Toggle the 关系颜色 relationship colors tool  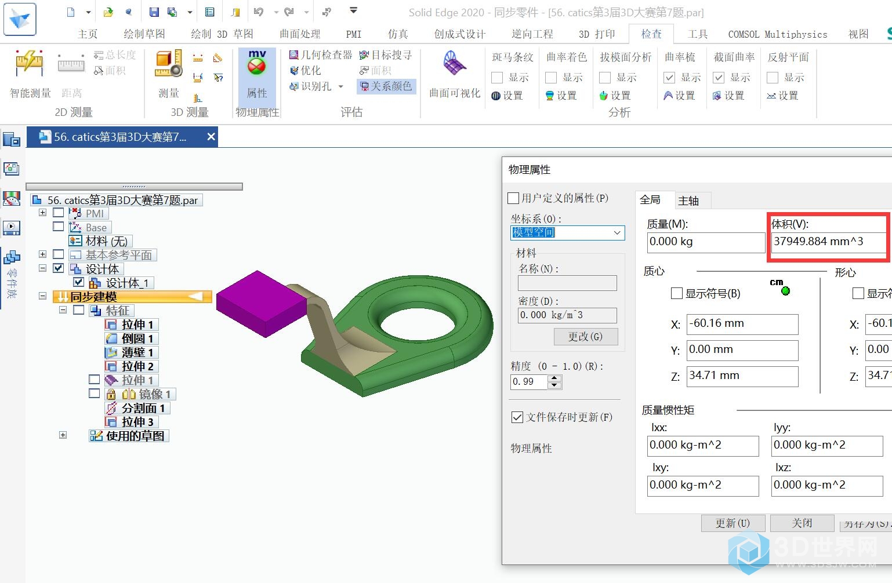[x=386, y=86]
